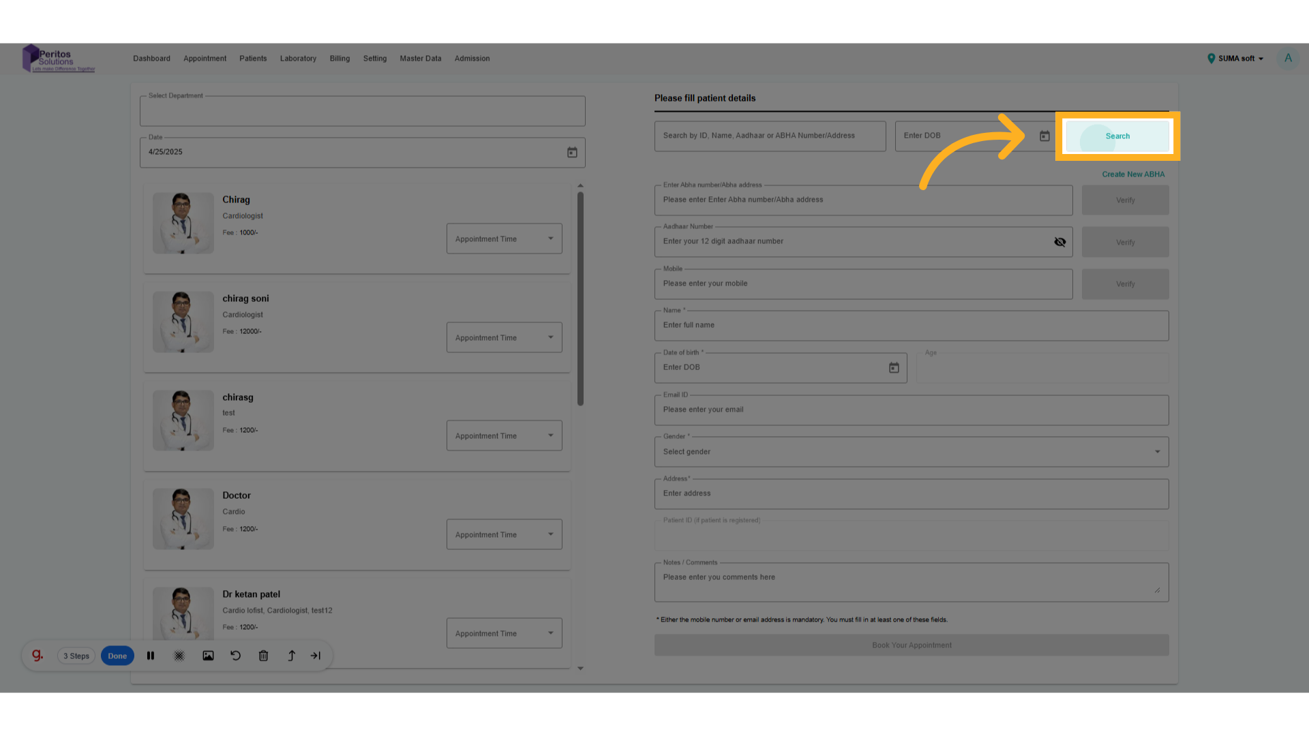Open the user avatar 'A' profile
Screen dimensions: 1309x736
click(1288, 59)
